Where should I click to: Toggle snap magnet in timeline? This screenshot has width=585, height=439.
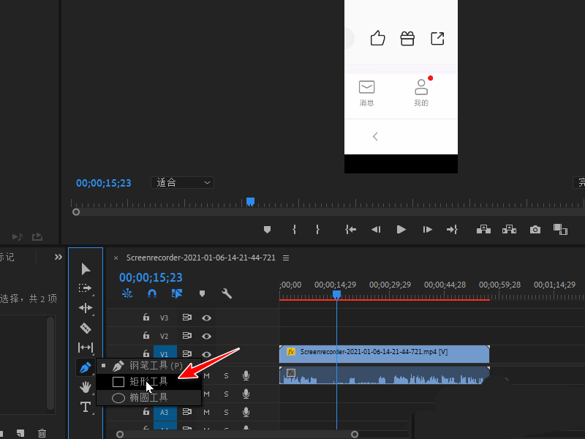152,293
